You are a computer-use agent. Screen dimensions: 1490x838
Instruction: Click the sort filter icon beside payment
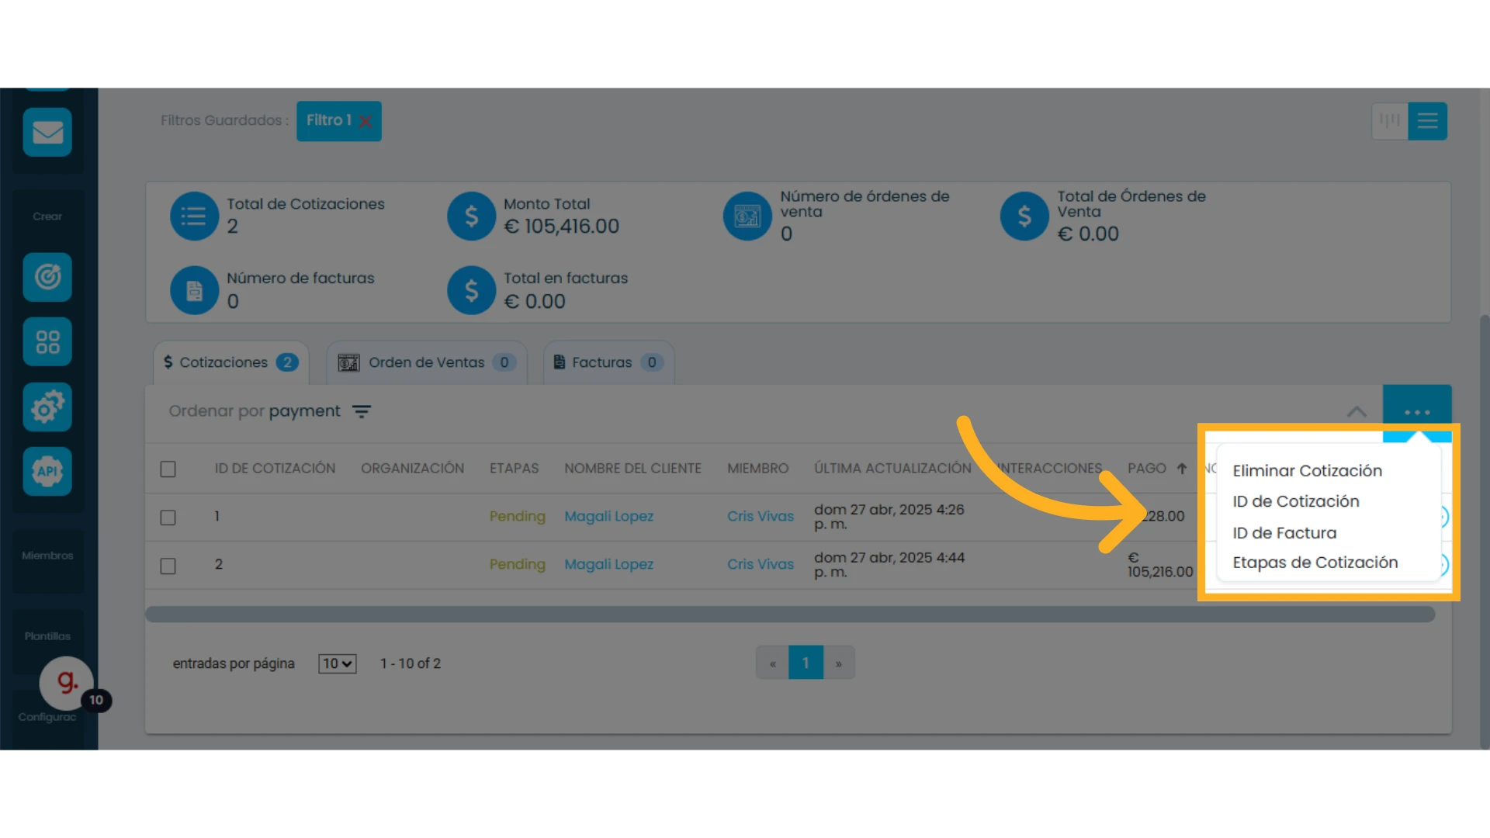[x=362, y=411]
